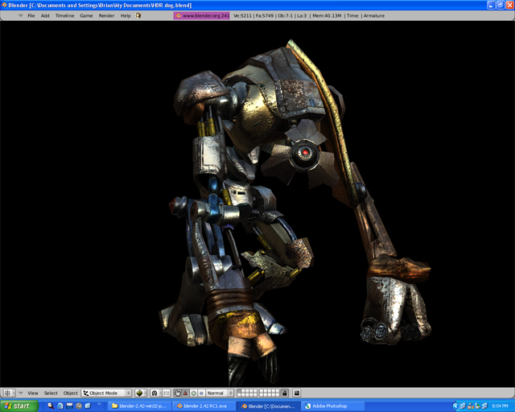Switch to blender-2.42-win32 folder taskbar button
The height and width of the screenshot is (412, 515).
tap(139, 406)
